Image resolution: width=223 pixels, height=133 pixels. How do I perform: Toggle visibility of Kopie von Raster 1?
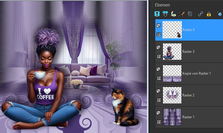[x=159, y=78]
